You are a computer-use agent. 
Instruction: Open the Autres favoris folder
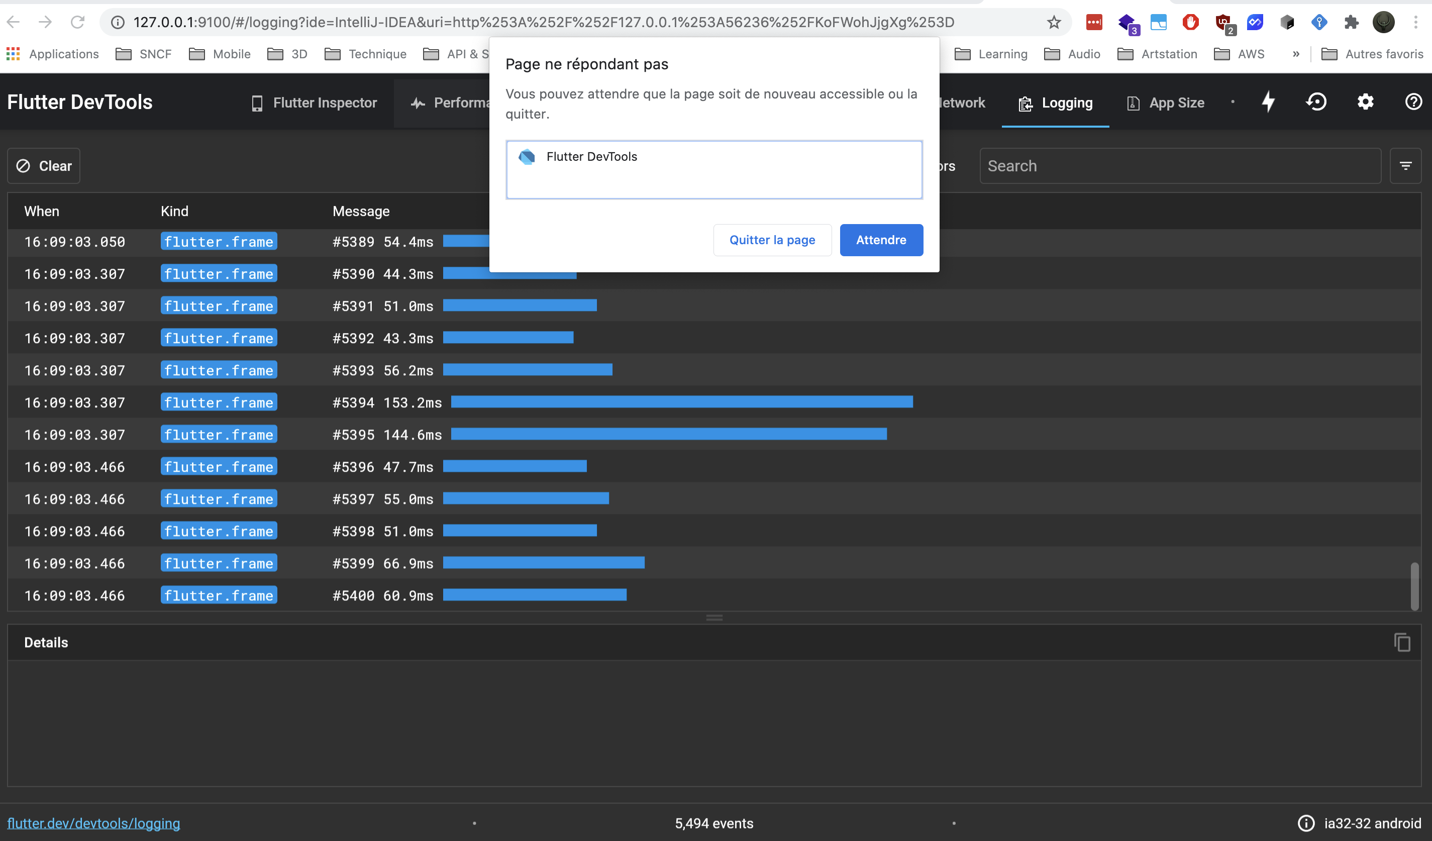(x=1372, y=54)
